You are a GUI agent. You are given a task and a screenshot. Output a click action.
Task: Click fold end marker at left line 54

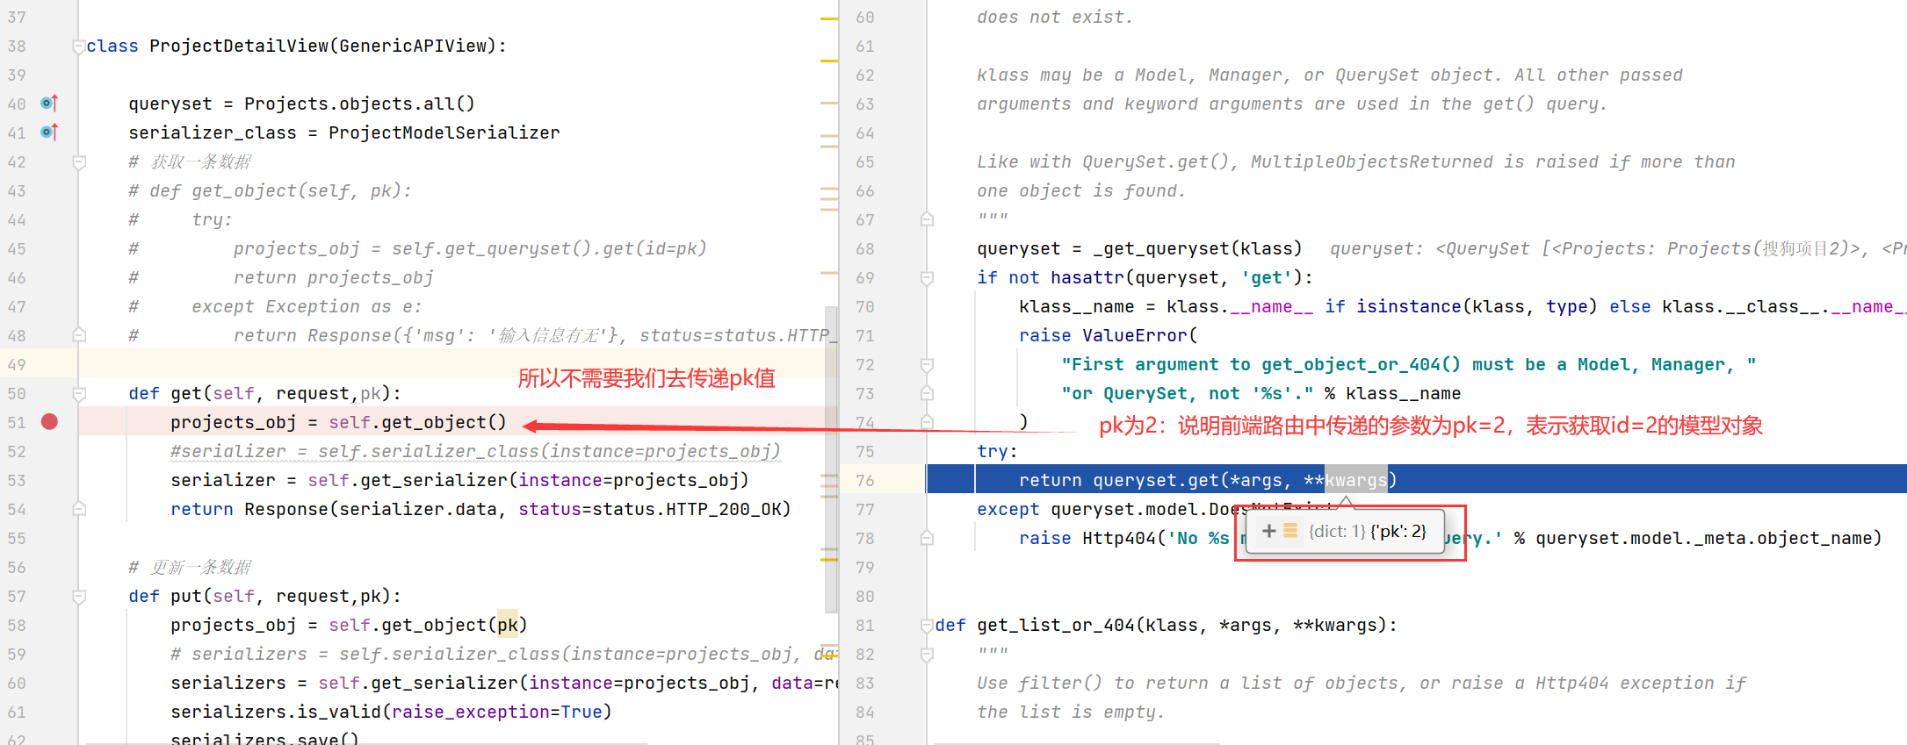[79, 509]
